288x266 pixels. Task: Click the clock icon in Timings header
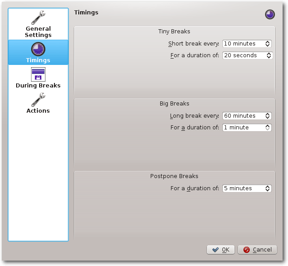click(x=270, y=14)
